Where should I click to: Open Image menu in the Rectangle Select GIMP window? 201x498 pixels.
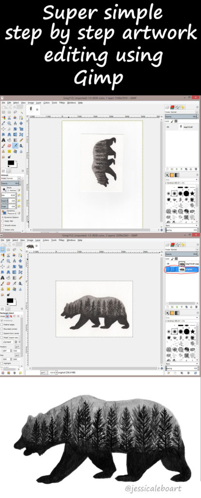(x=31, y=240)
